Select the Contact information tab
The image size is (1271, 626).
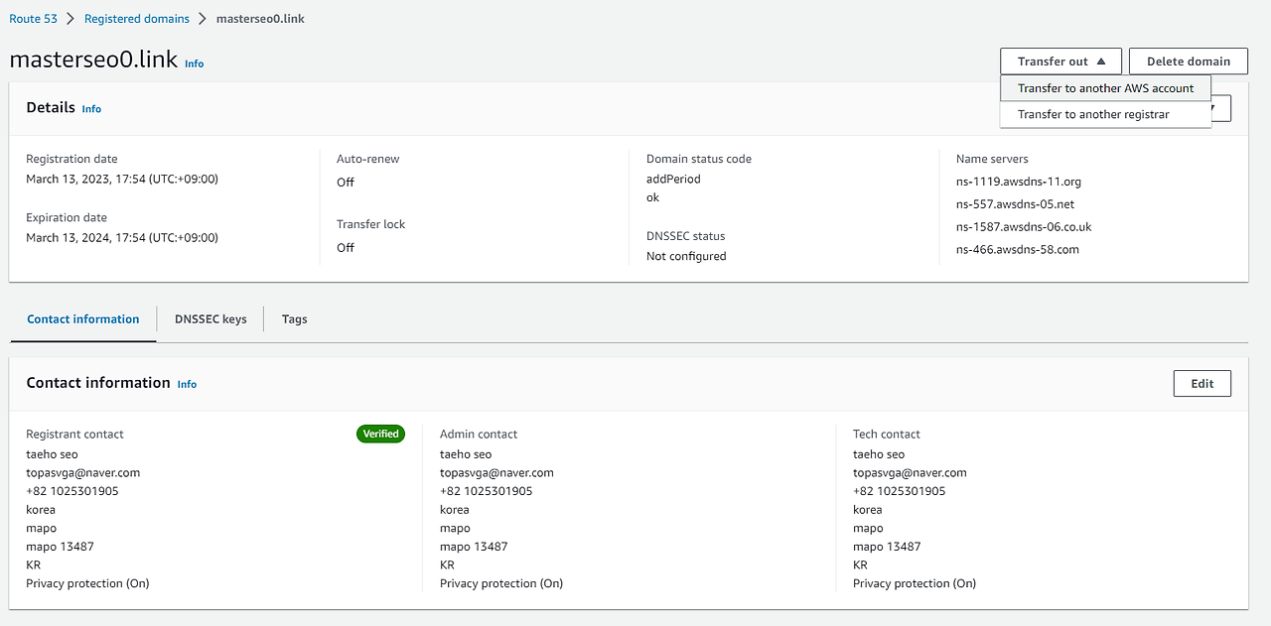coord(82,319)
